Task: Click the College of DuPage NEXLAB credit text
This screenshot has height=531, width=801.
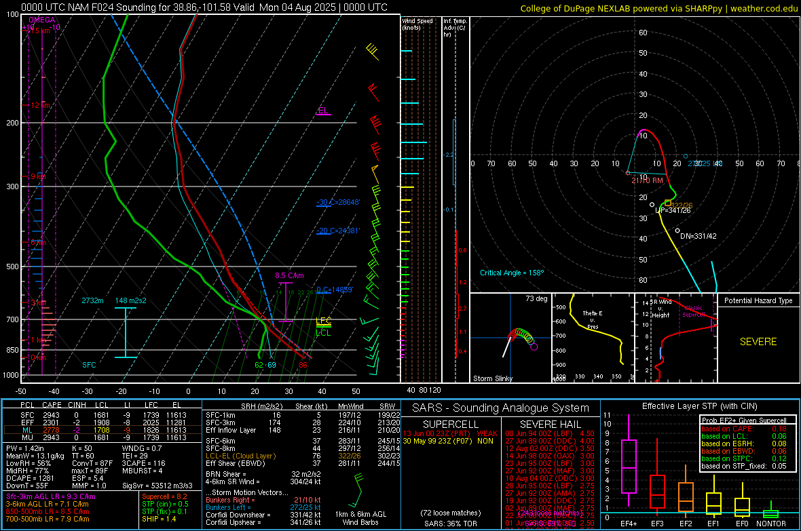Action: (658, 8)
